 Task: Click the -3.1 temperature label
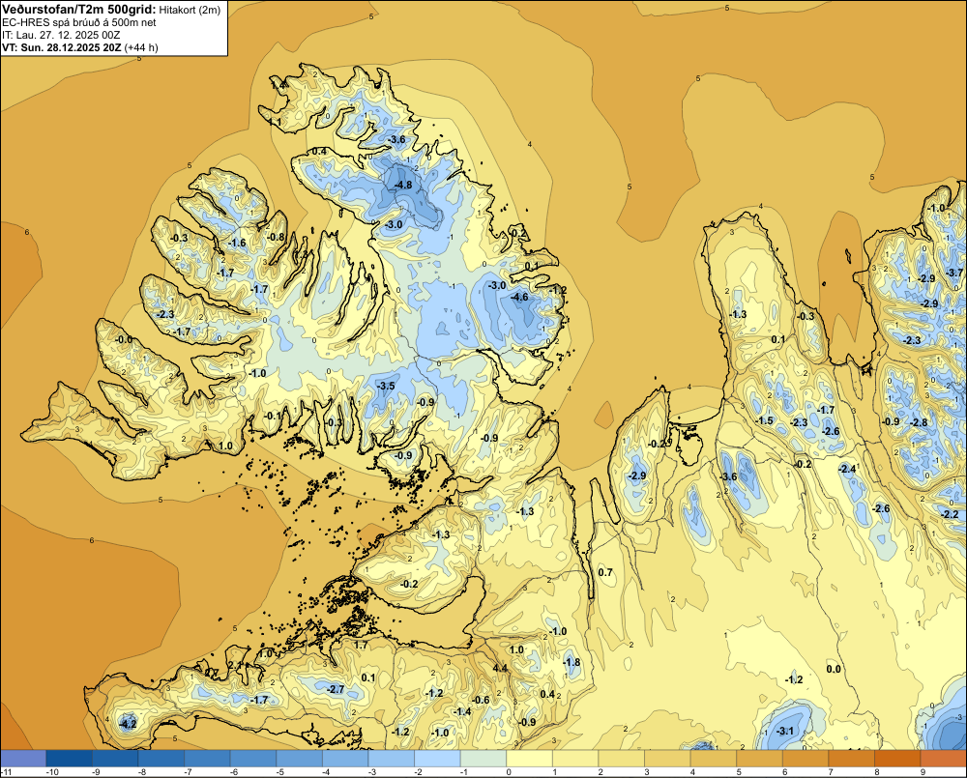pos(785,732)
